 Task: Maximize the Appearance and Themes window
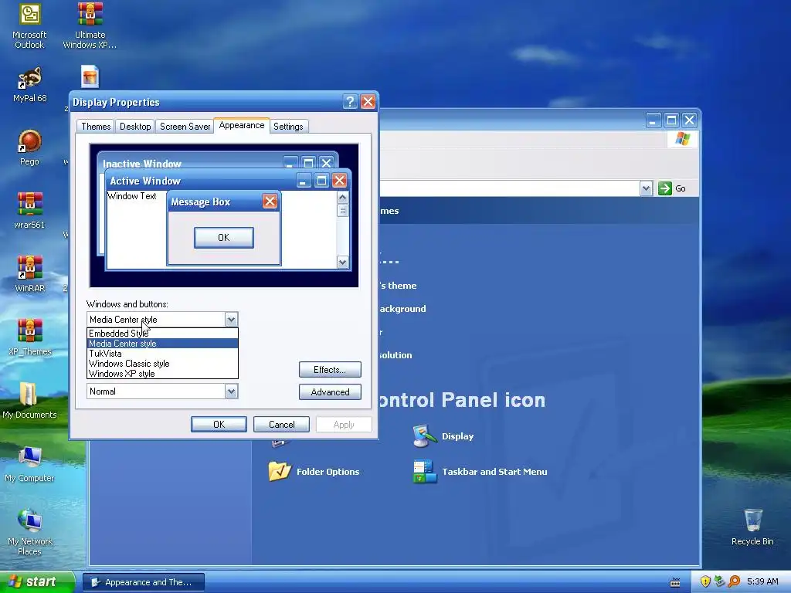(x=671, y=120)
